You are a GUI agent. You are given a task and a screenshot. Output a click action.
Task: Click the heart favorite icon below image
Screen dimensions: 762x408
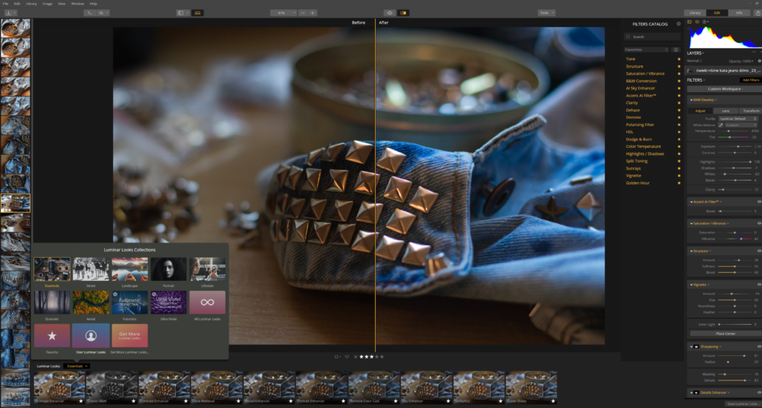pos(347,357)
